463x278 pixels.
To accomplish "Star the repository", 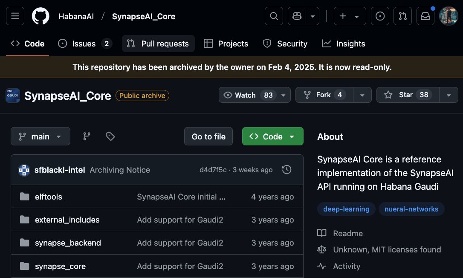I will coord(408,95).
